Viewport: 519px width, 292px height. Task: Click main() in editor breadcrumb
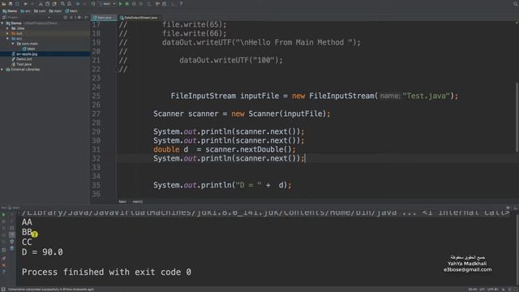(137, 201)
